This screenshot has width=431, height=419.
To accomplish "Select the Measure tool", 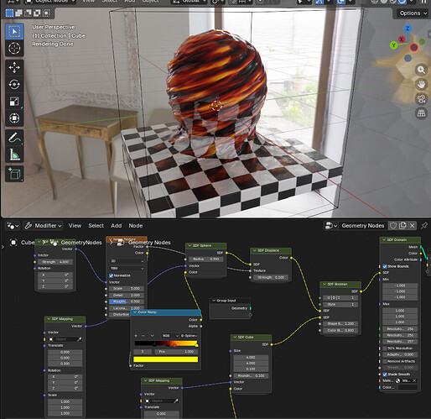I will click(x=14, y=155).
